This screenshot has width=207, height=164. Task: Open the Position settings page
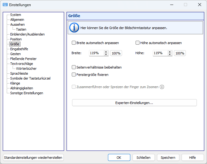(x=16, y=39)
